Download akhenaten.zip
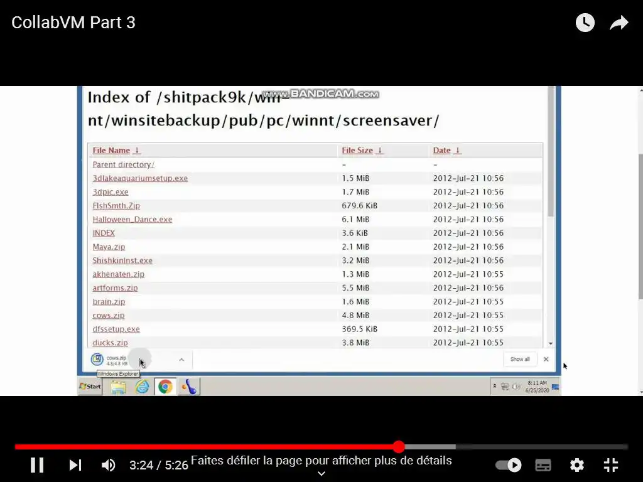The height and width of the screenshot is (482, 643). pyautogui.click(x=119, y=274)
